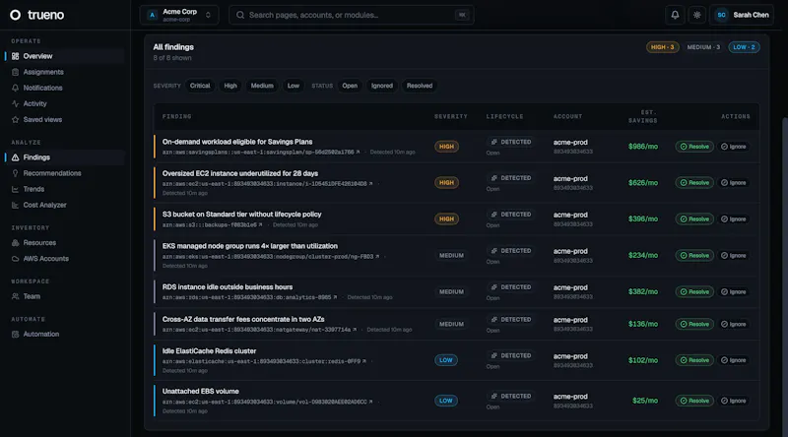Resolve the Idle ElastiCache Redis finding
This screenshot has width=788, height=437.
pyautogui.click(x=694, y=360)
